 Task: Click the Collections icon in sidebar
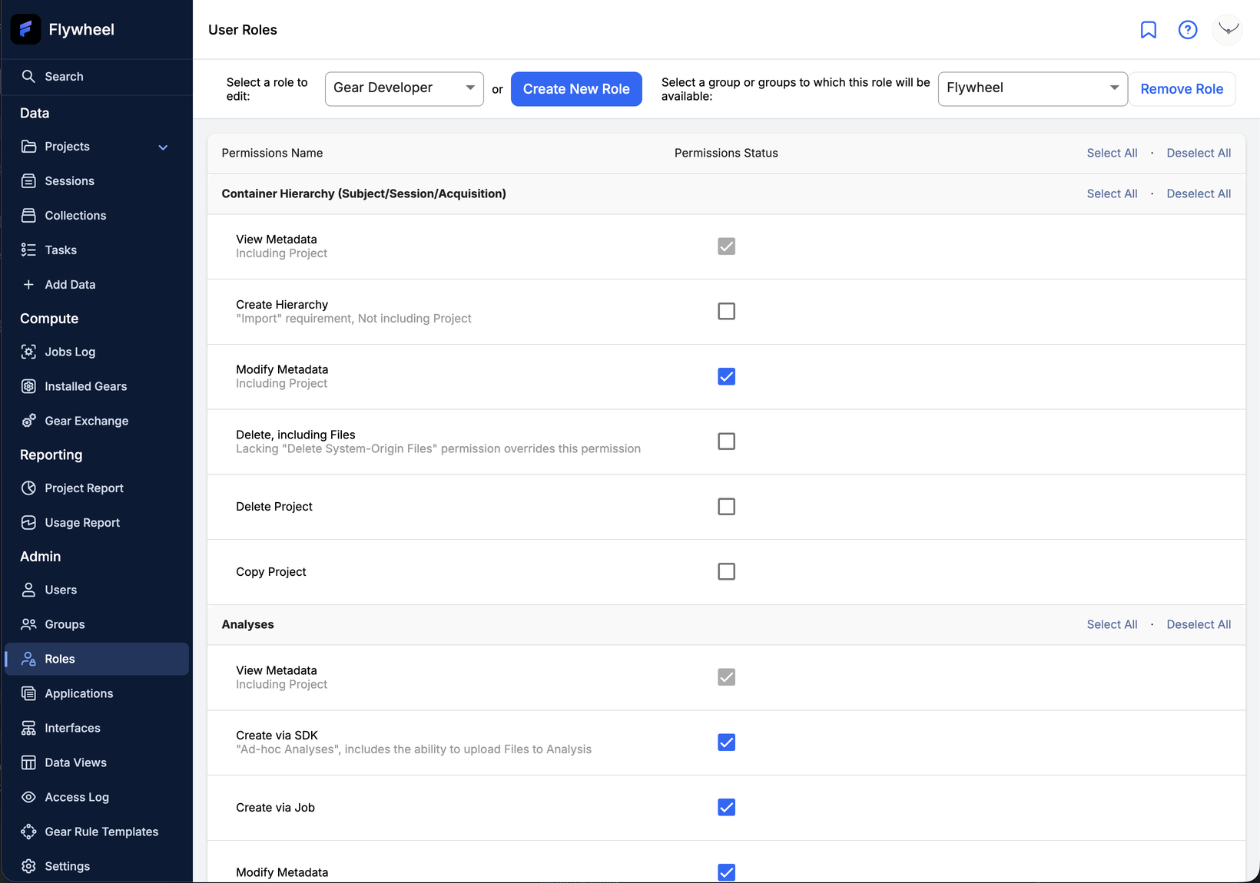point(28,215)
